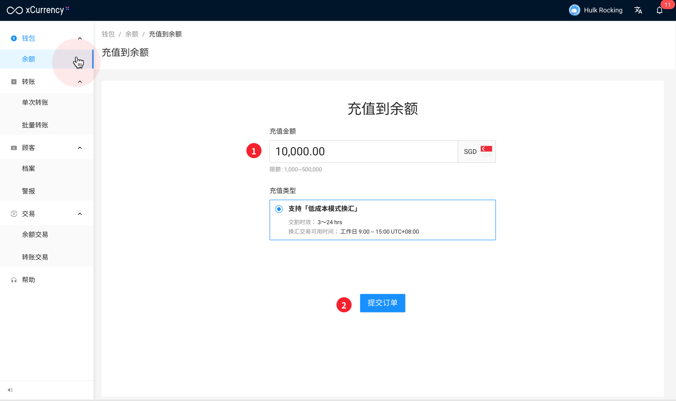Click the transfer icon beside 转账

click(x=14, y=81)
